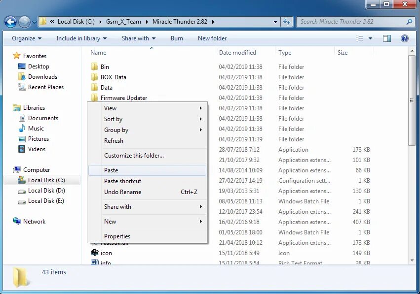Choose Paste from context menu
The width and height of the screenshot is (420, 294).
pos(147,170)
